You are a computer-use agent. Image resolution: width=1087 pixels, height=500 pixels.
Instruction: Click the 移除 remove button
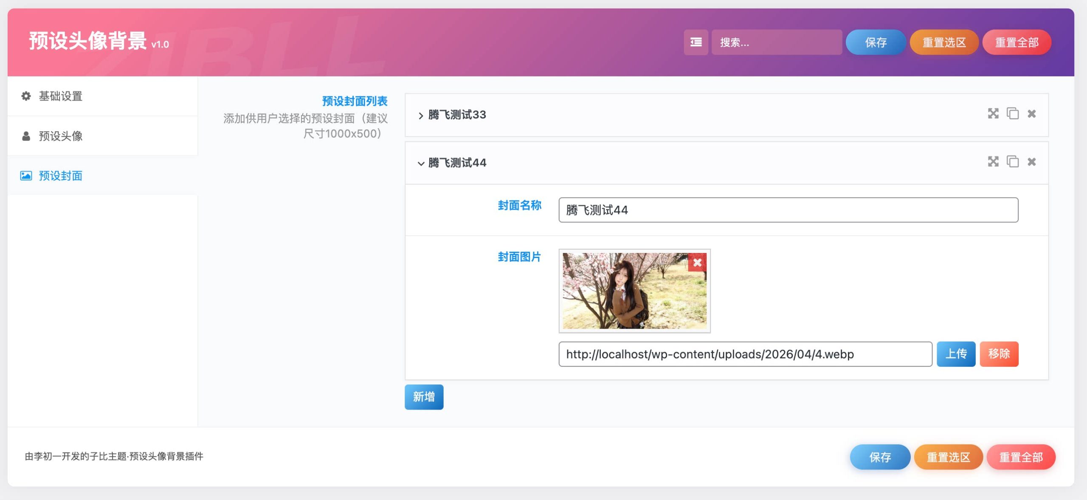pos(999,354)
